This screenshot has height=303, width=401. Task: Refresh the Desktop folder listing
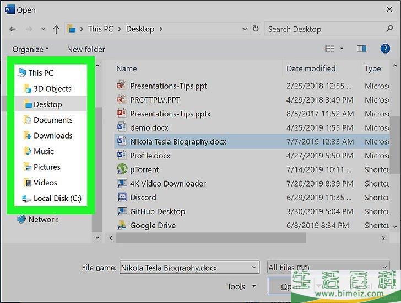(256, 29)
